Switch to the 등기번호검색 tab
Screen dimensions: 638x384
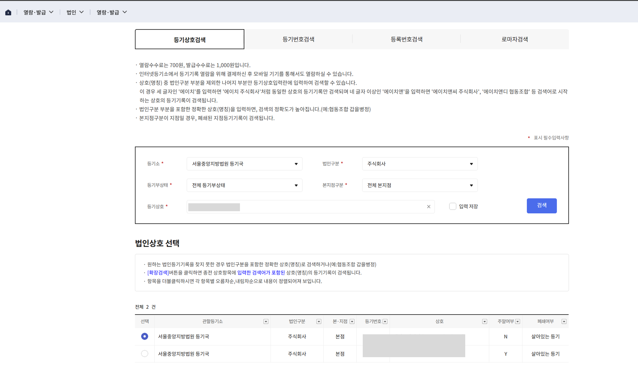tap(298, 39)
